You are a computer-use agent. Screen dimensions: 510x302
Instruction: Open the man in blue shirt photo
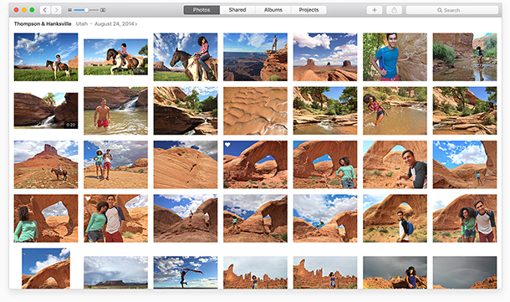(395, 57)
